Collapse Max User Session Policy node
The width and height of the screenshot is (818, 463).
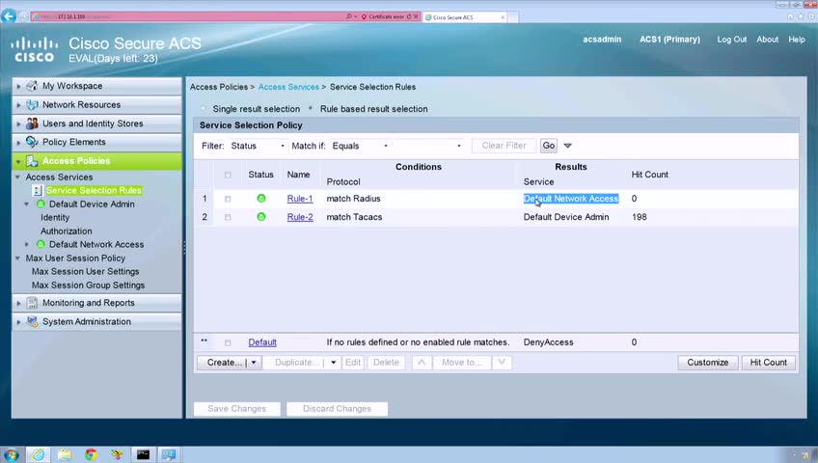click(17, 259)
